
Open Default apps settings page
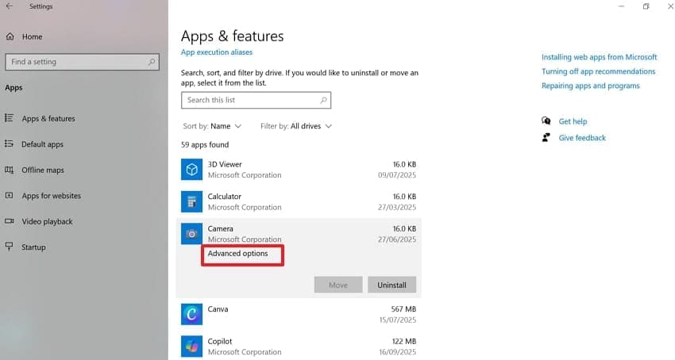[42, 144]
